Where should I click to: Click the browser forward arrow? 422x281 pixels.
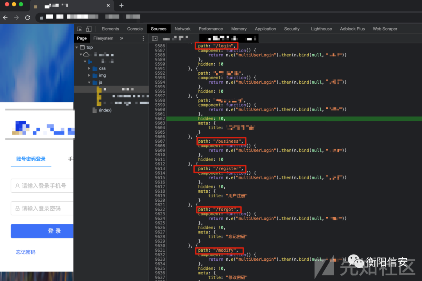pyautogui.click(x=16, y=18)
